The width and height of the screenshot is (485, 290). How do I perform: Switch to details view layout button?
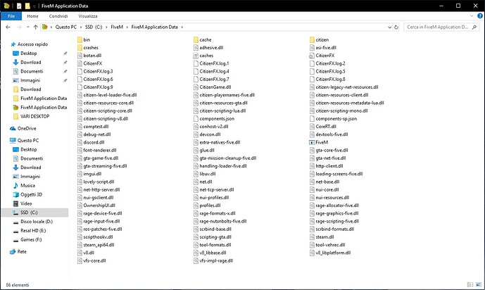pos(470,285)
